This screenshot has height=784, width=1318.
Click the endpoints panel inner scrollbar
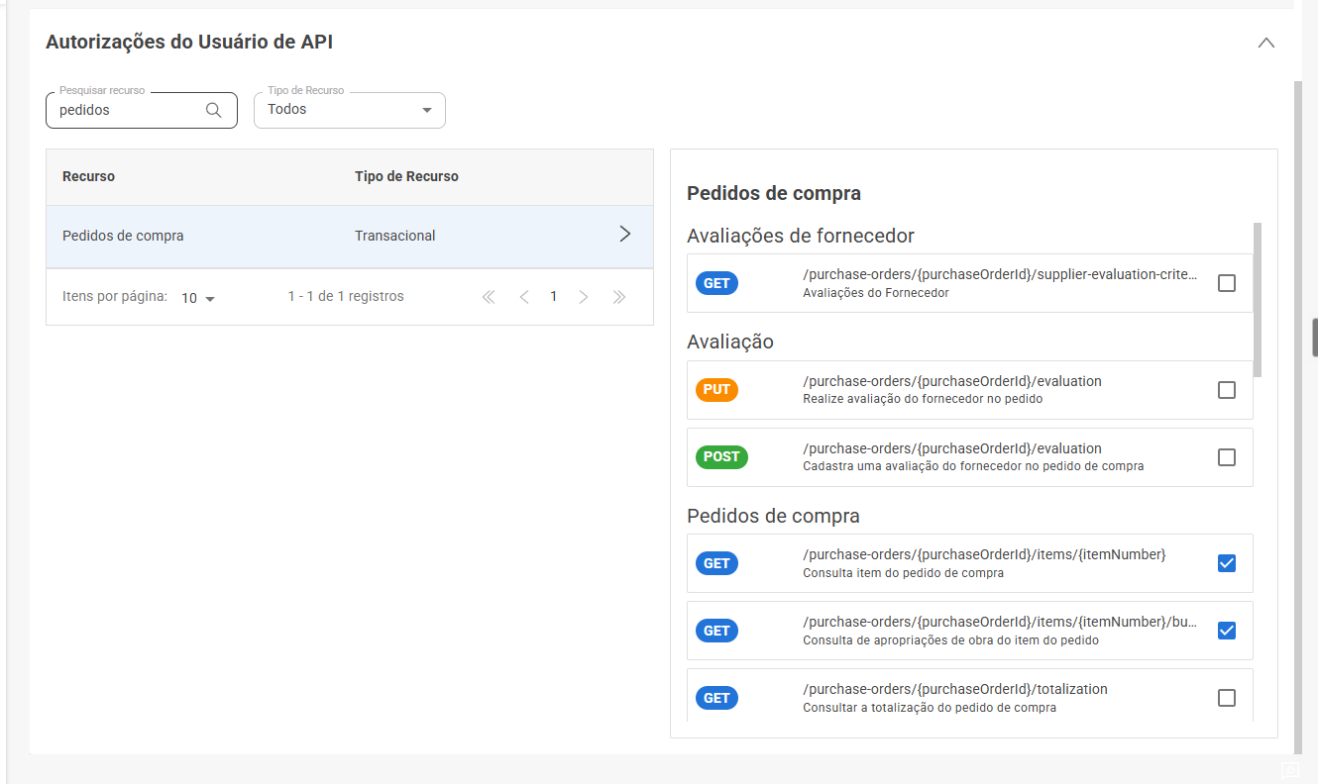coord(1258,299)
